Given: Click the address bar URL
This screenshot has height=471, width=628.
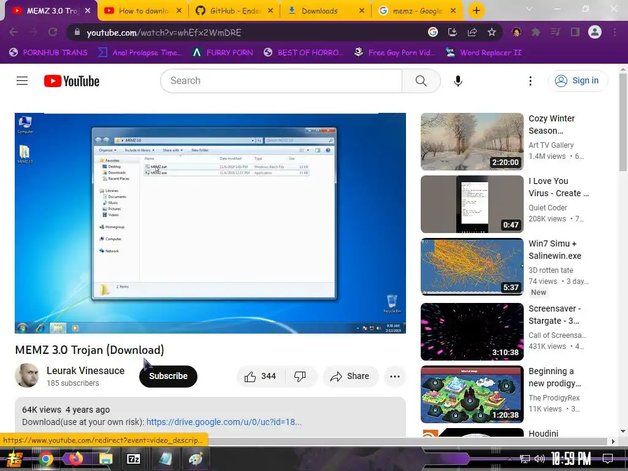Looking at the screenshot, I should coord(164,33).
